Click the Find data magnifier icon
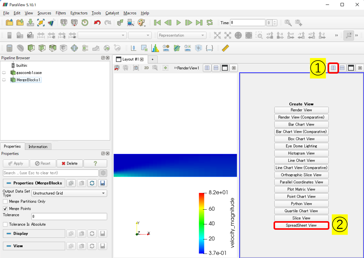This screenshot has width=364, height=258. [x=288, y=23]
